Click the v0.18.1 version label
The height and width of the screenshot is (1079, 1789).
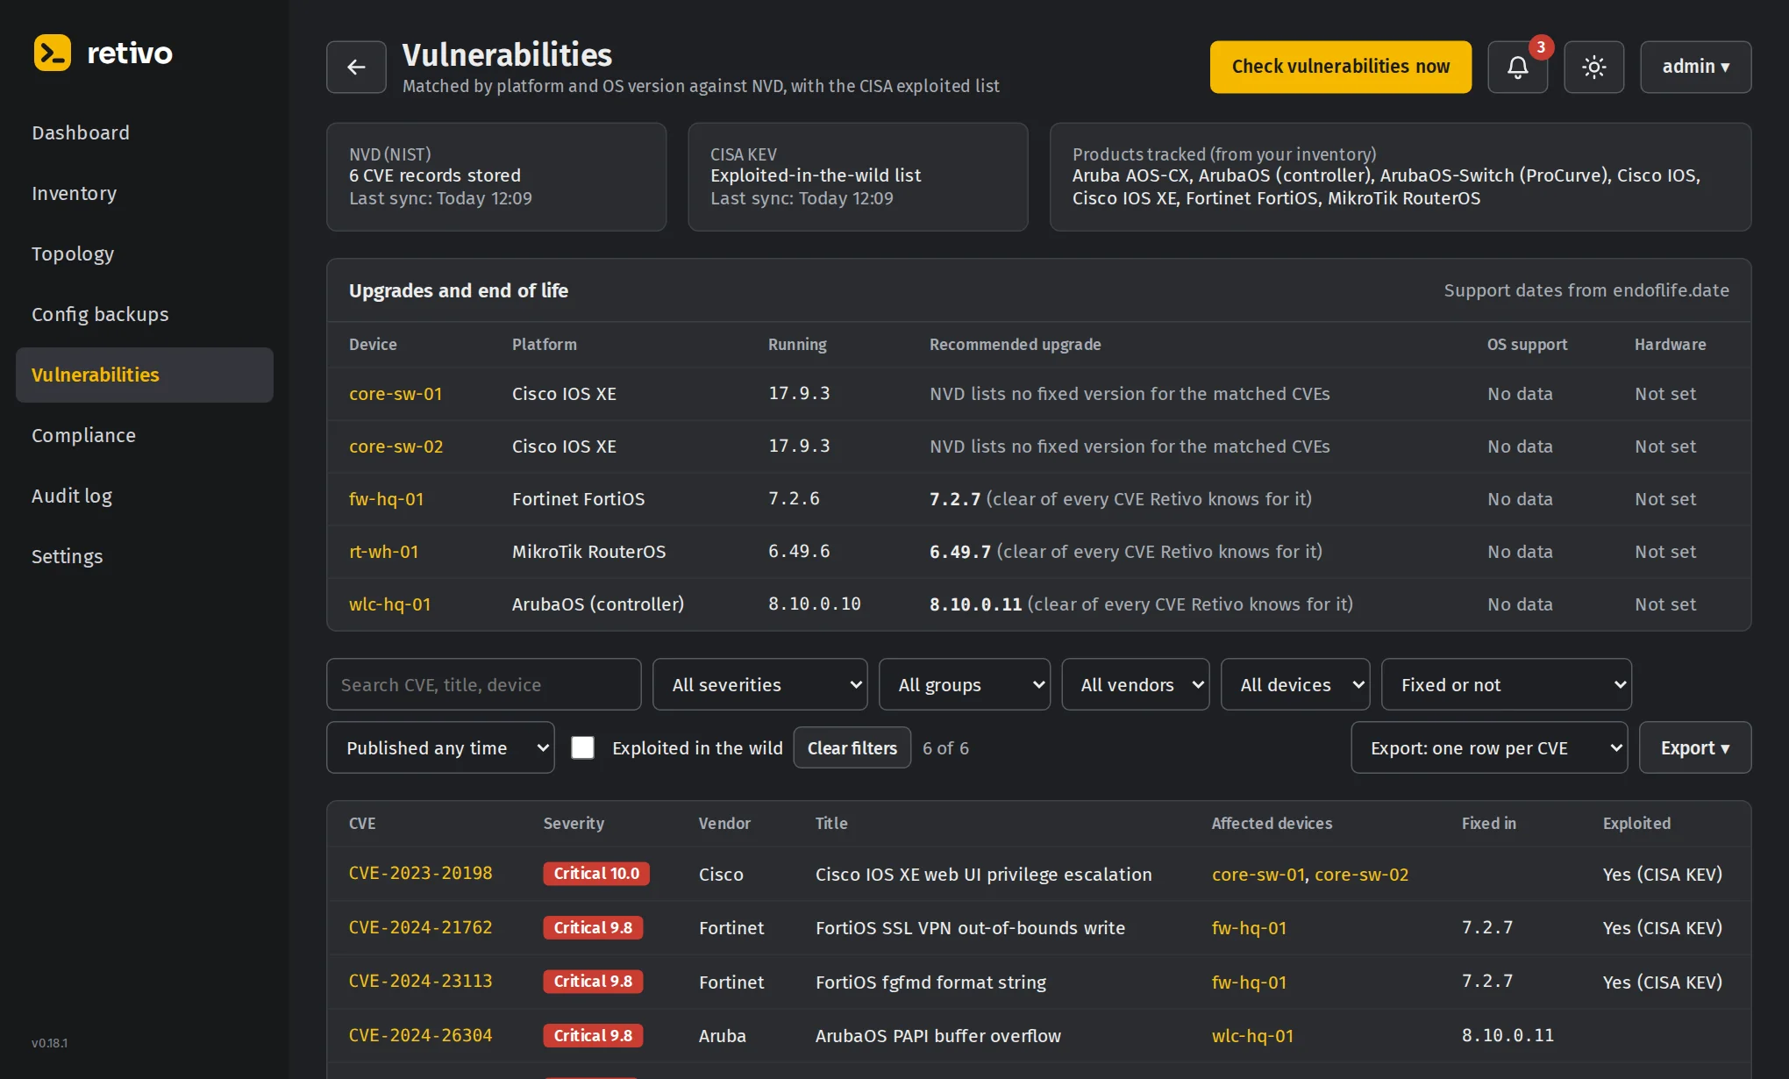click(x=49, y=1043)
